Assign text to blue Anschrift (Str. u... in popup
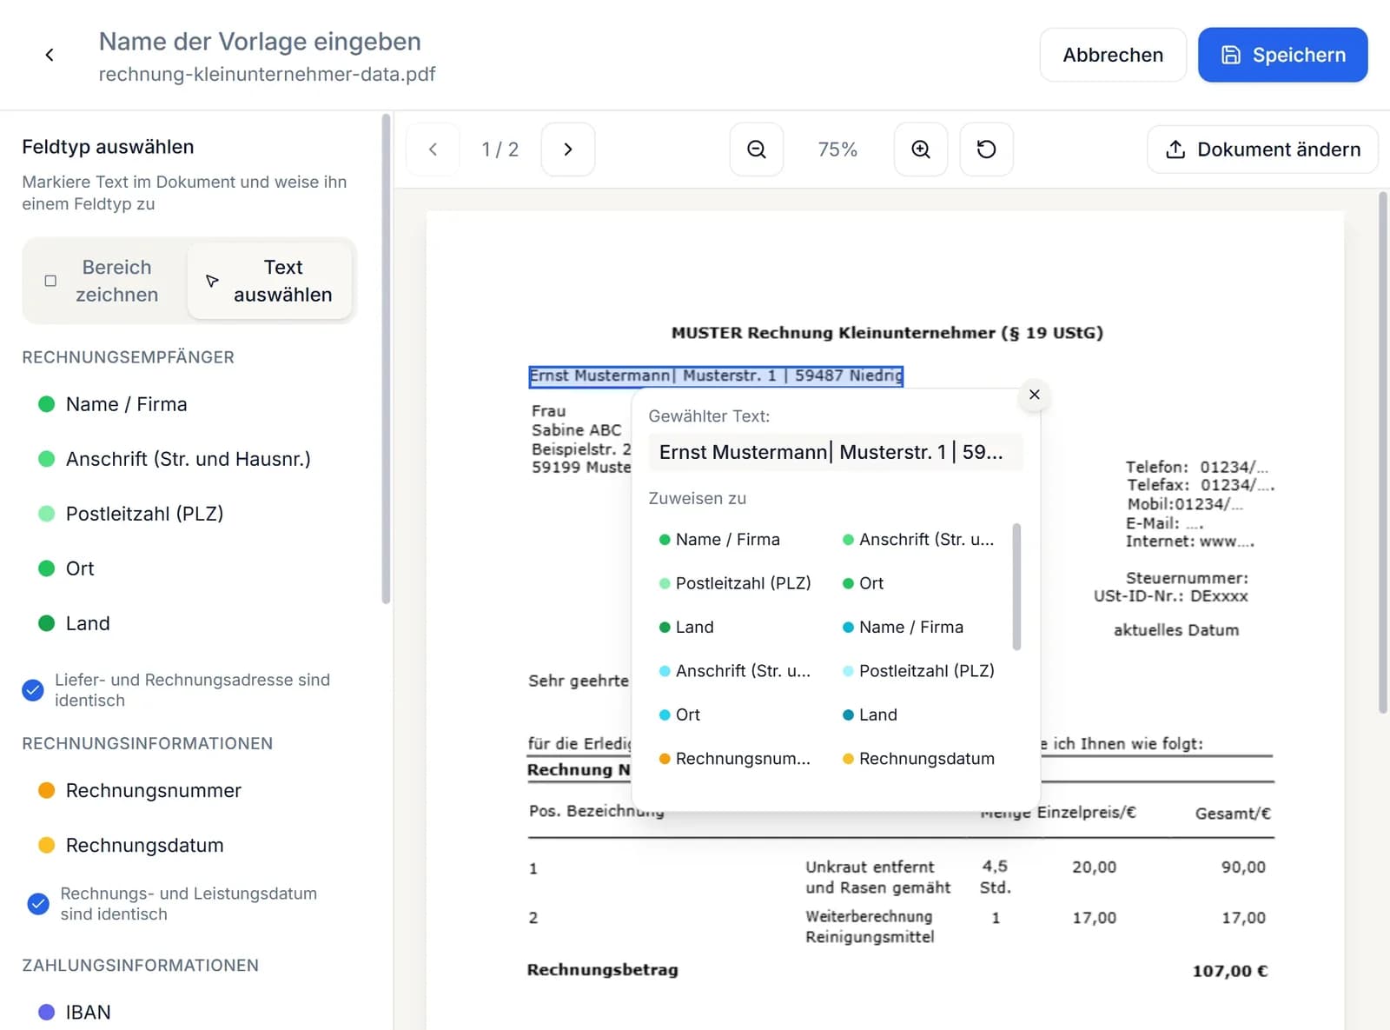The height and width of the screenshot is (1030, 1390). [x=735, y=671]
